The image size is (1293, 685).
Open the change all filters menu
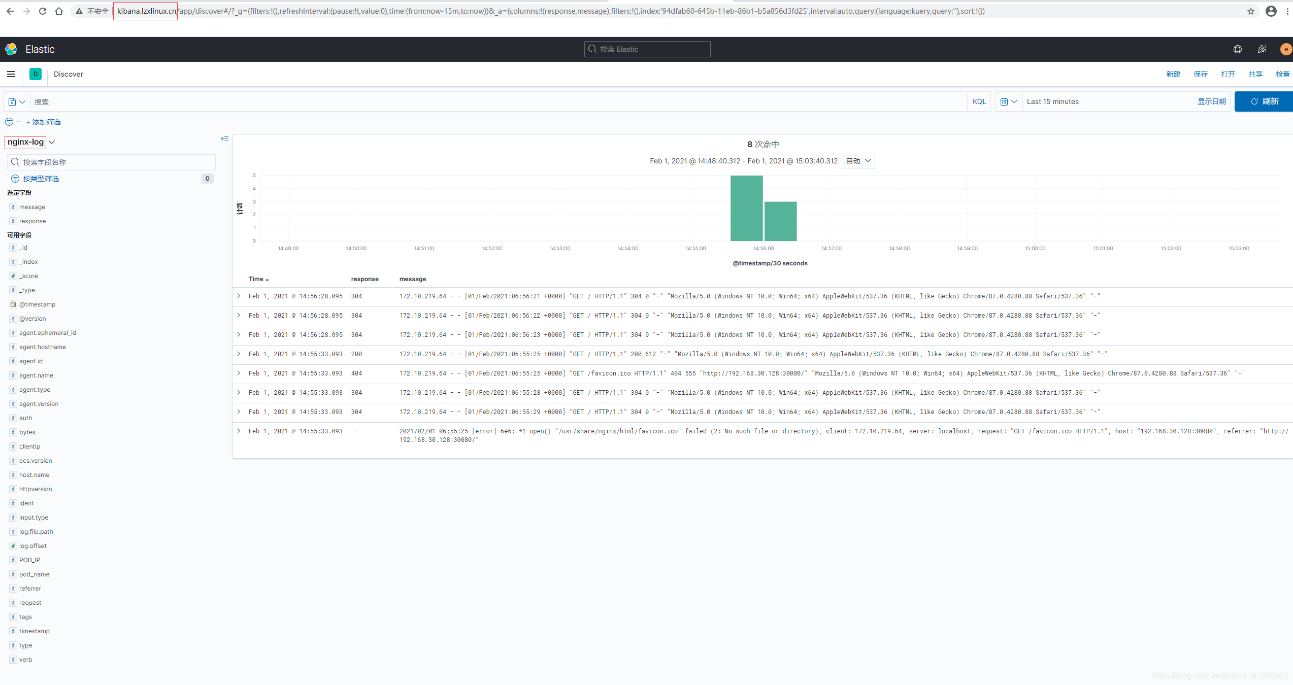(x=9, y=122)
